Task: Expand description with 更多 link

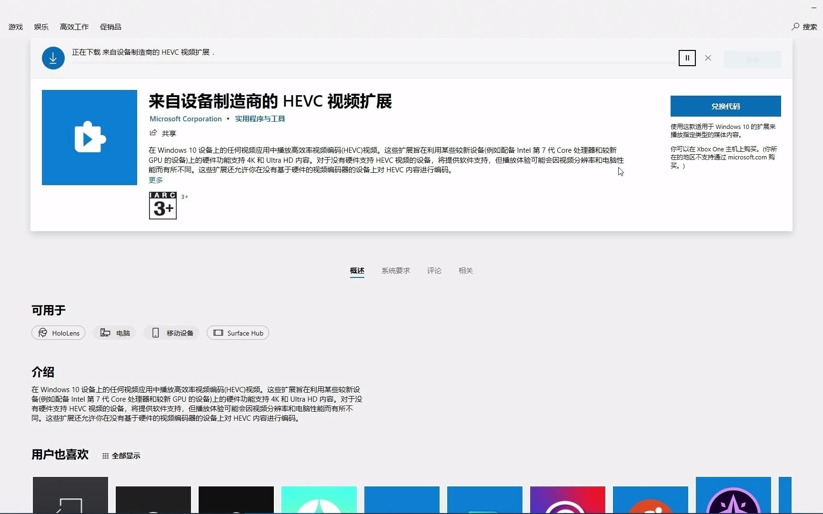Action: (x=156, y=180)
